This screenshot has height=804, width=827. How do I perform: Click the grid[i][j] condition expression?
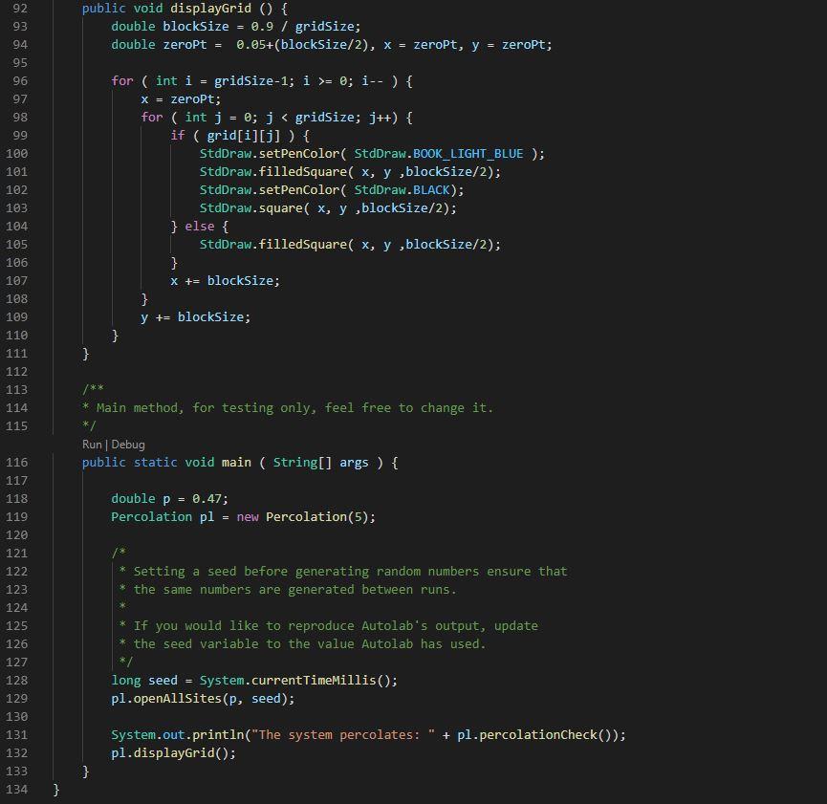[x=244, y=136]
